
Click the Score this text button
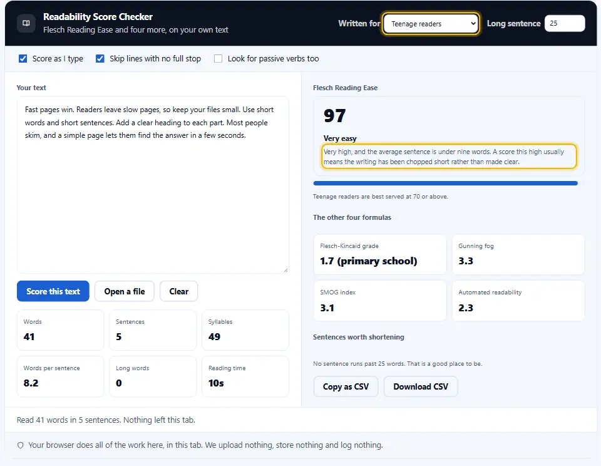53,291
